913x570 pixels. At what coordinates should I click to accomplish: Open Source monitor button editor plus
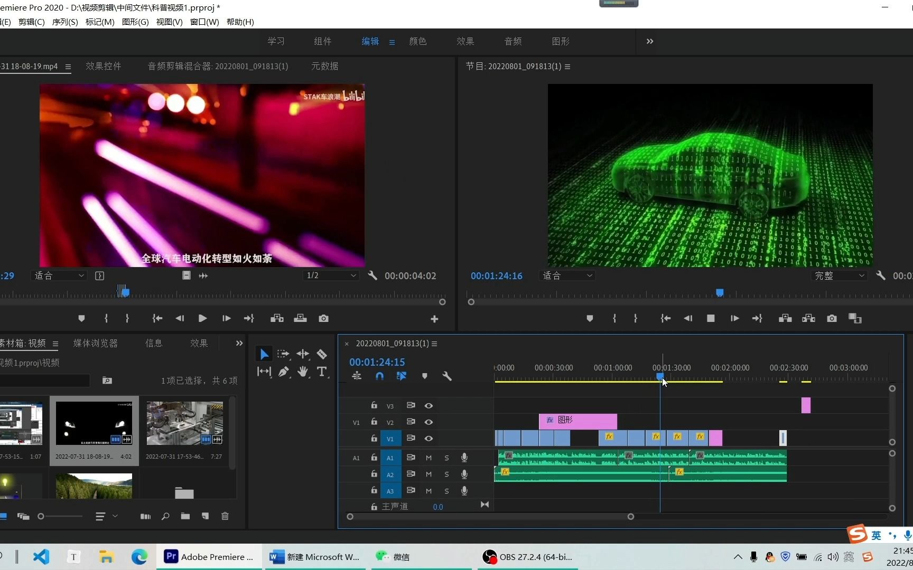point(434,319)
